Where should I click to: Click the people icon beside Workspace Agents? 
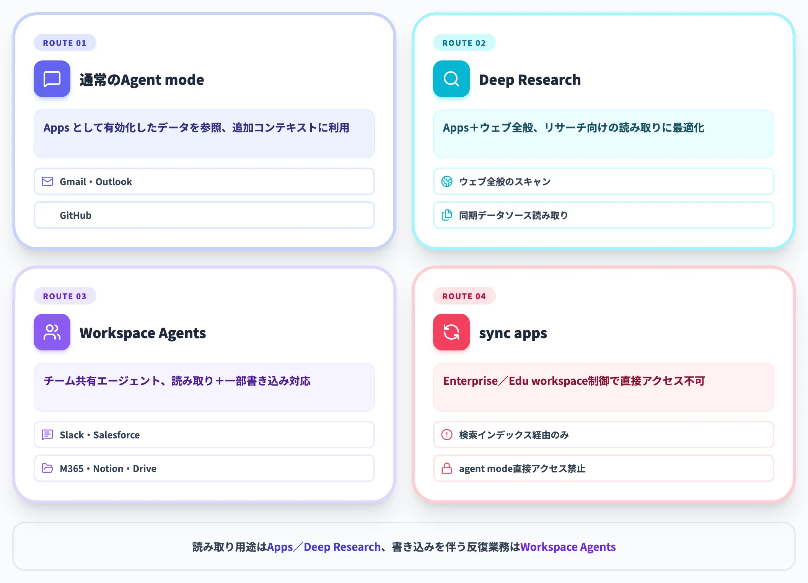(x=52, y=332)
